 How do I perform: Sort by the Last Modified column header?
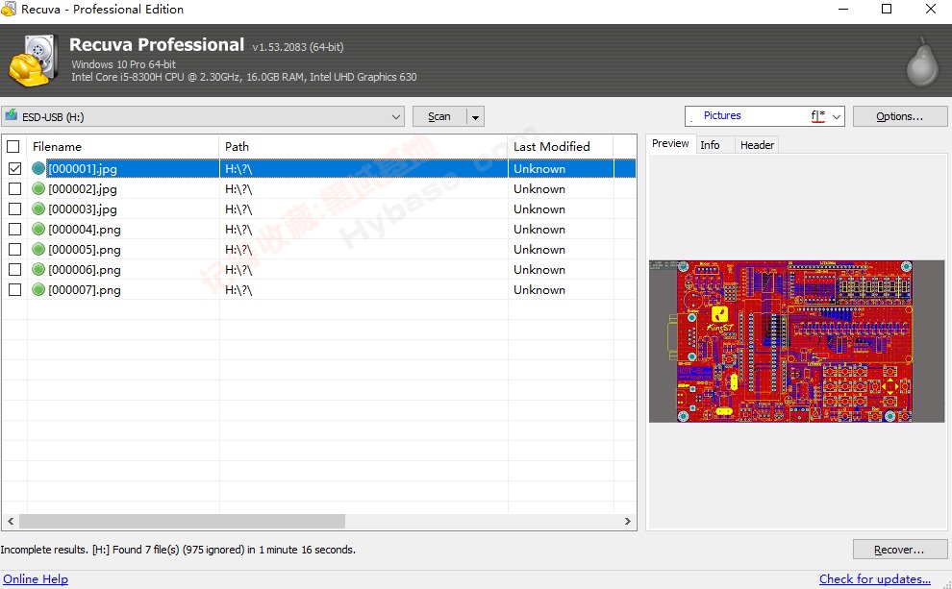click(561, 146)
